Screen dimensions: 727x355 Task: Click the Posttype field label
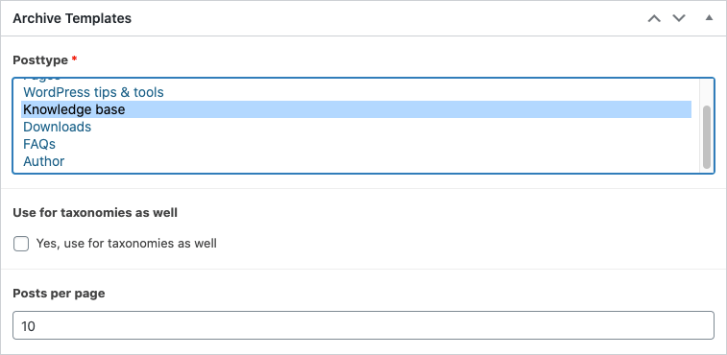[x=40, y=60]
